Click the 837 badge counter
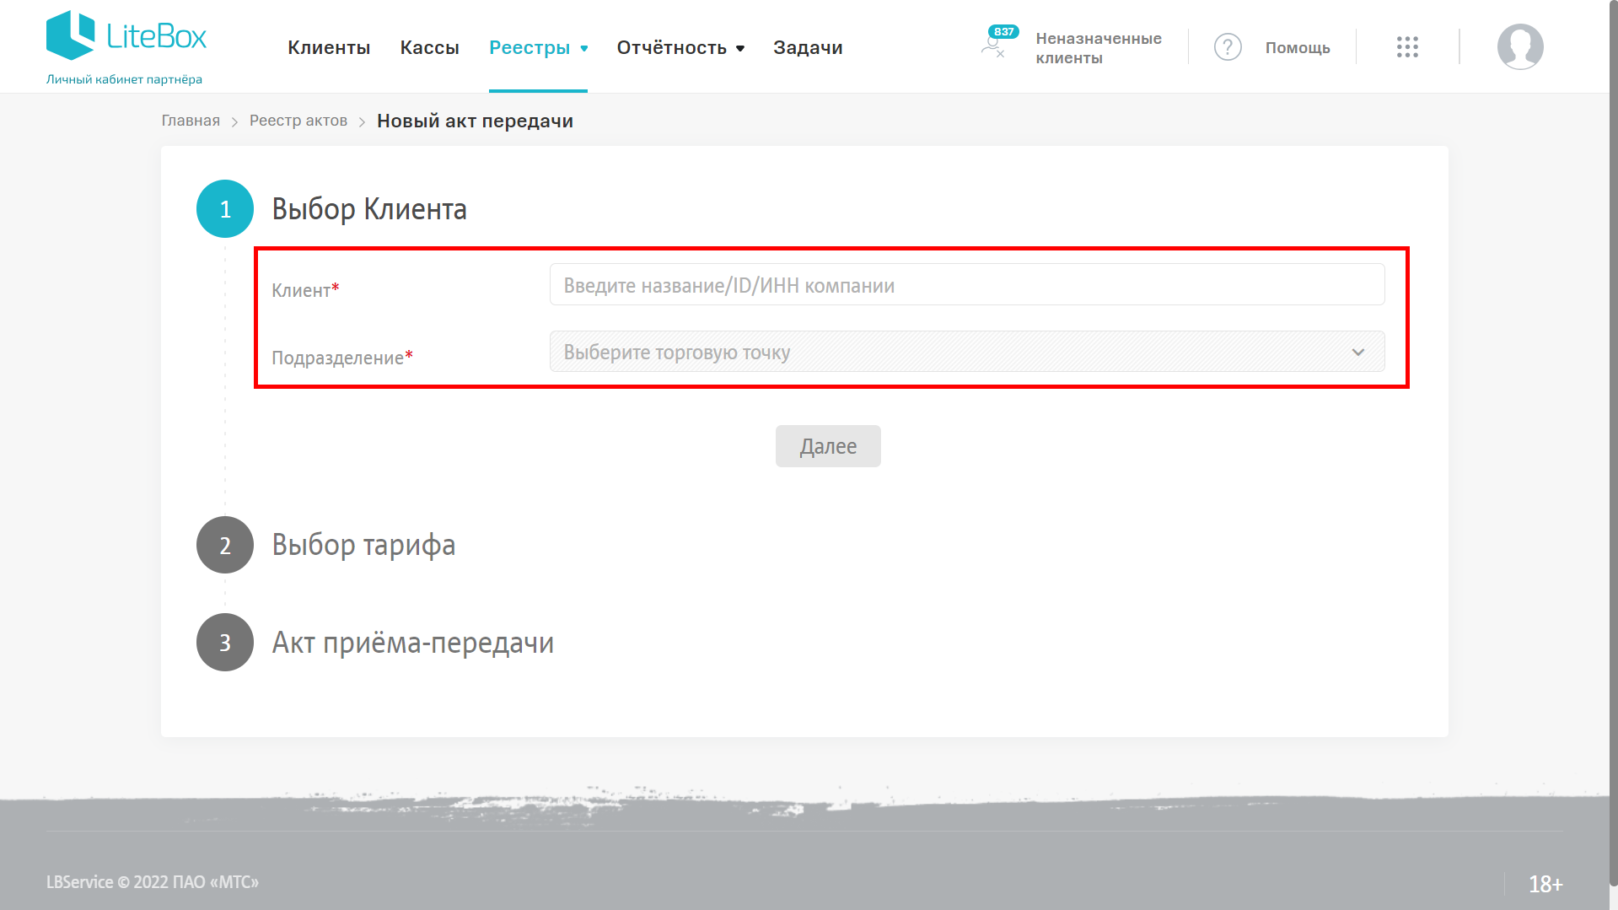The height and width of the screenshot is (910, 1618). coord(1003,32)
